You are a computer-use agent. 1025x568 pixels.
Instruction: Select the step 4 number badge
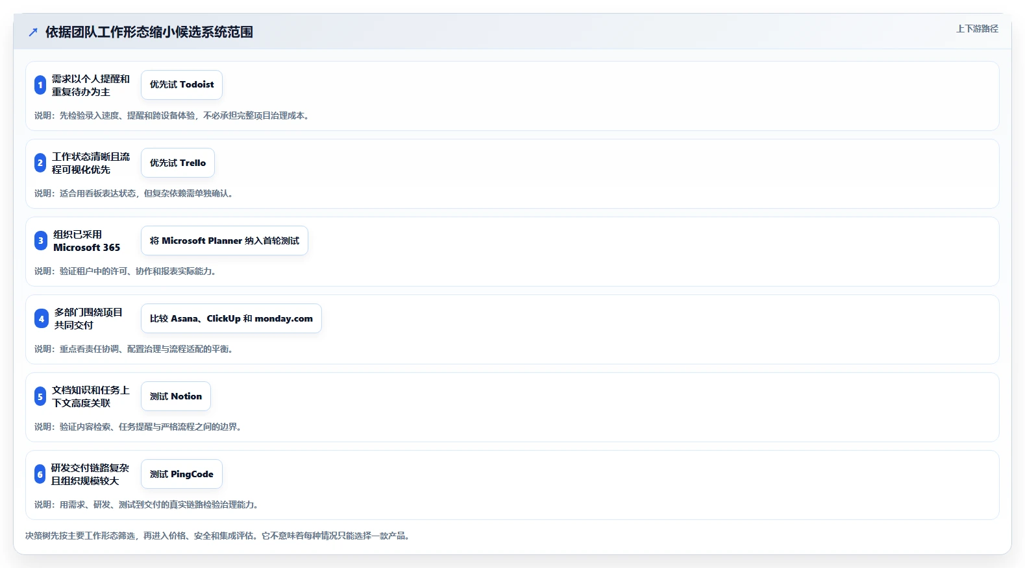click(x=42, y=318)
